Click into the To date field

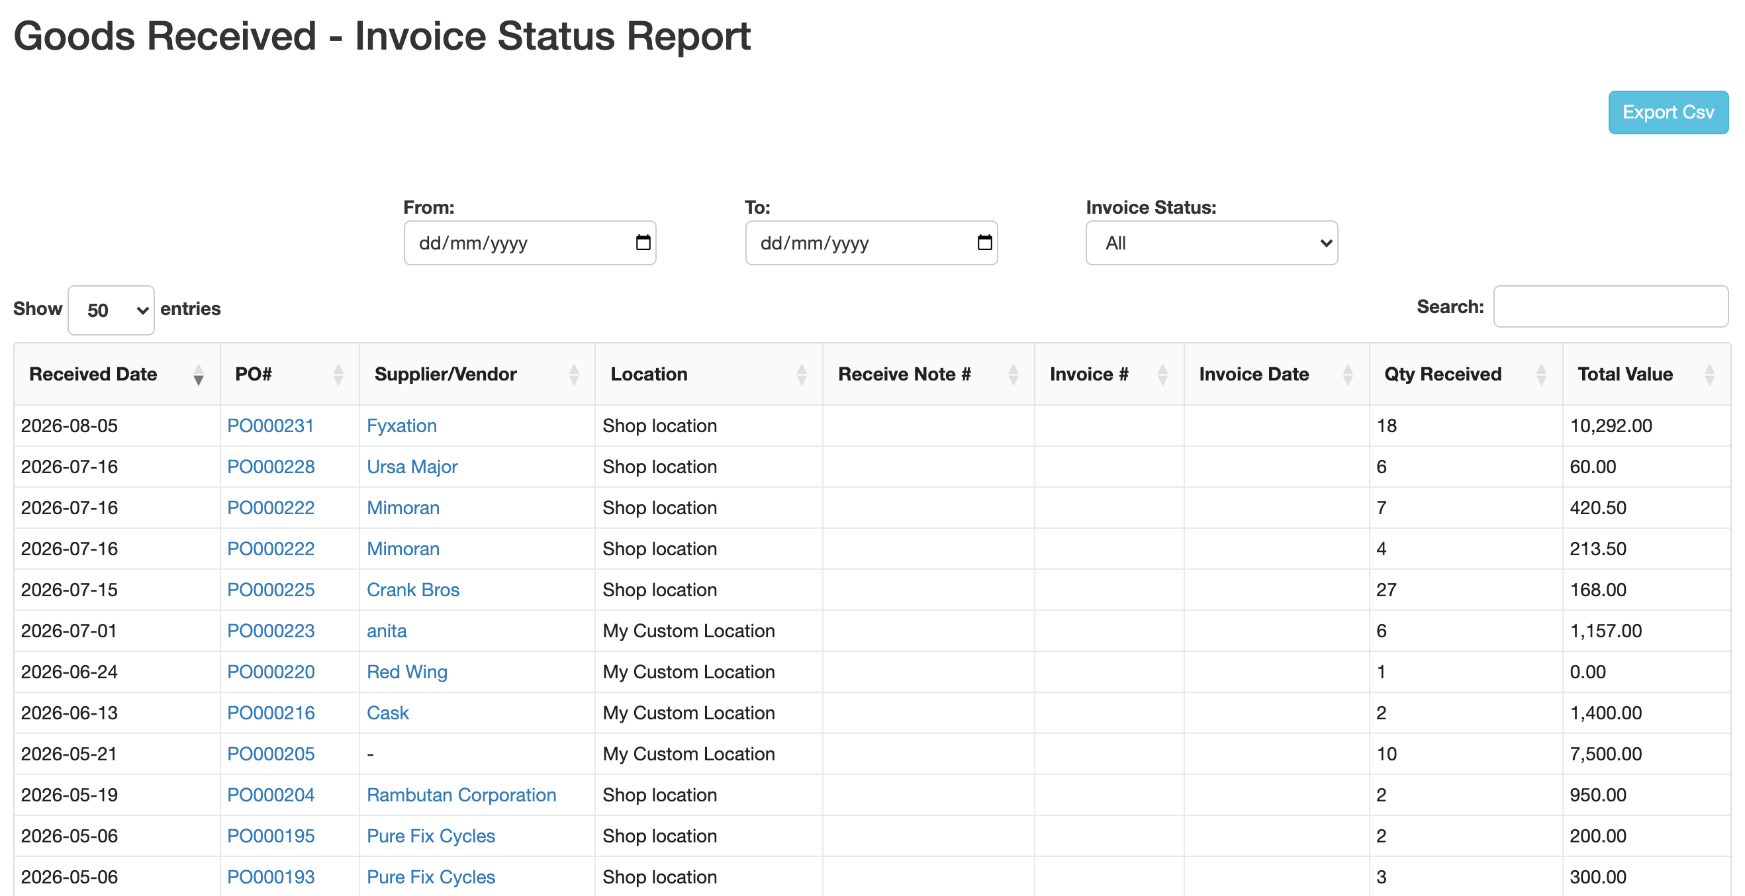coord(871,242)
